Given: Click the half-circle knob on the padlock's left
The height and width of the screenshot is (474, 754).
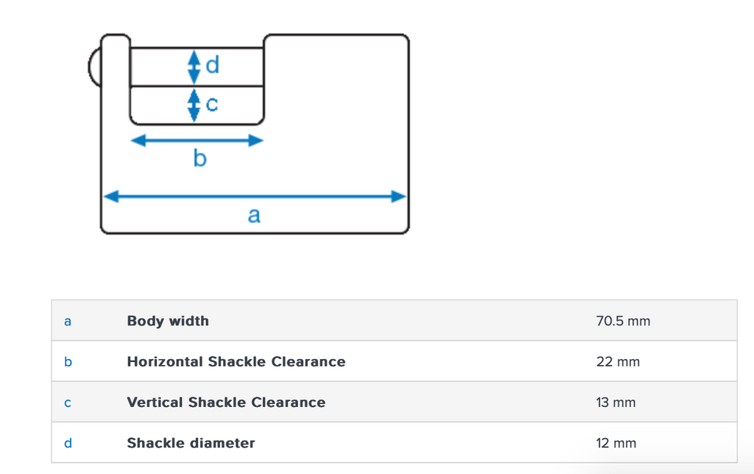Looking at the screenshot, I should pyautogui.click(x=94, y=66).
